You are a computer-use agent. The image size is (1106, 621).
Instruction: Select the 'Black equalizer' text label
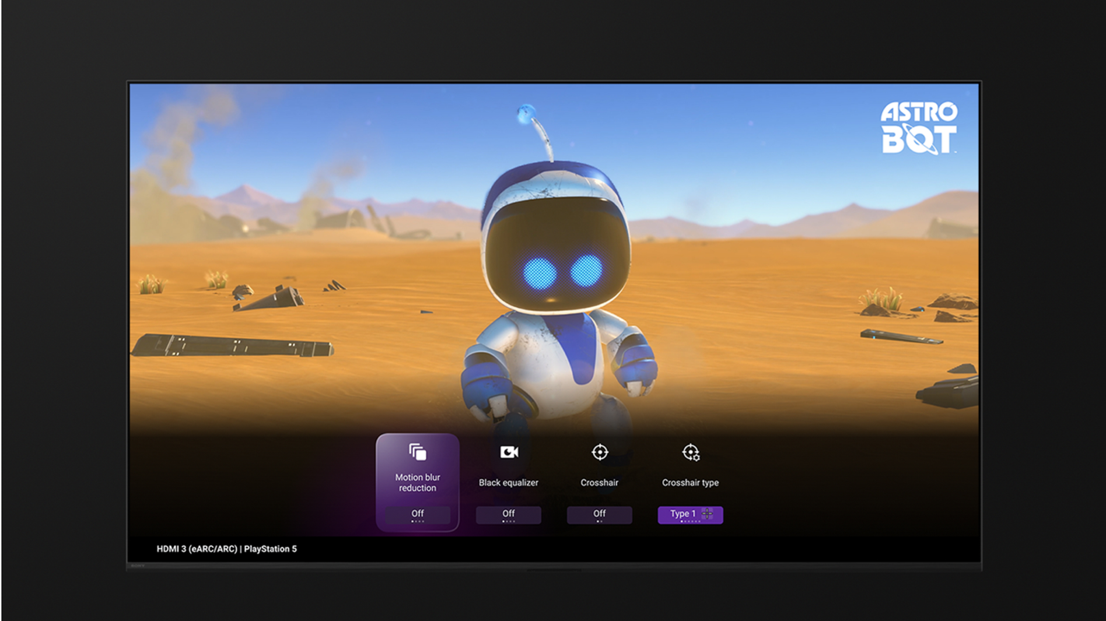click(x=509, y=483)
